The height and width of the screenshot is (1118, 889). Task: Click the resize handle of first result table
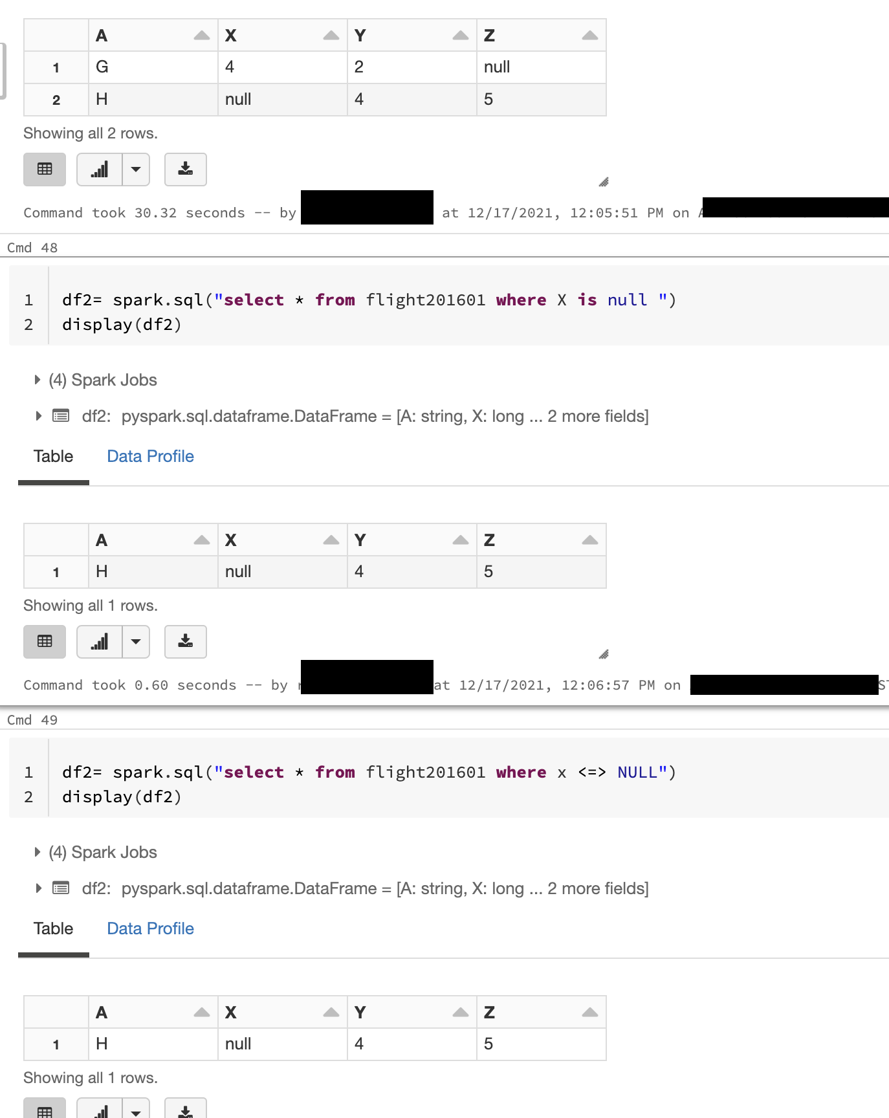point(604,182)
